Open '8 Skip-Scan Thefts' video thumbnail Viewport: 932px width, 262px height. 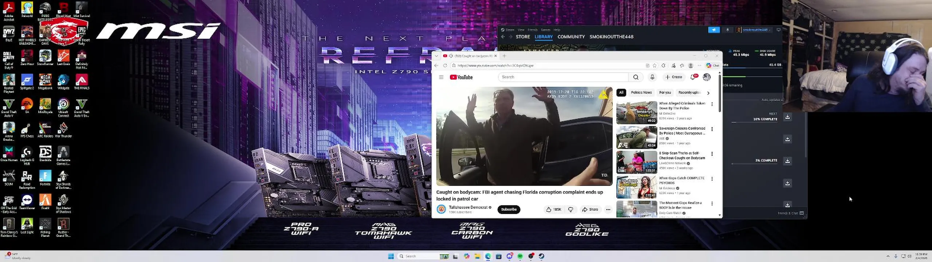636,162
